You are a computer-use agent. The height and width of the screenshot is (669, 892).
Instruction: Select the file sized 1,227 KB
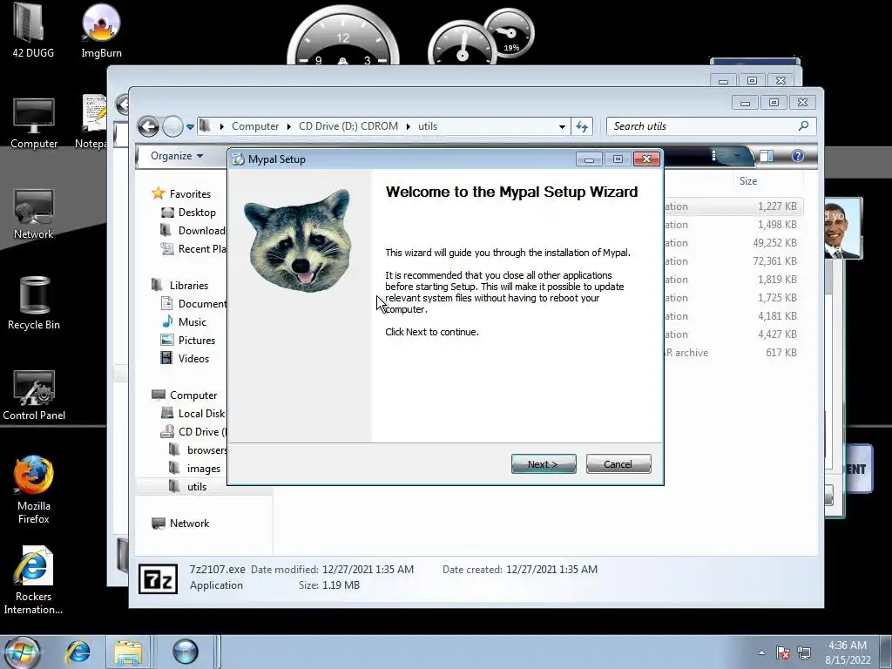[x=733, y=206]
